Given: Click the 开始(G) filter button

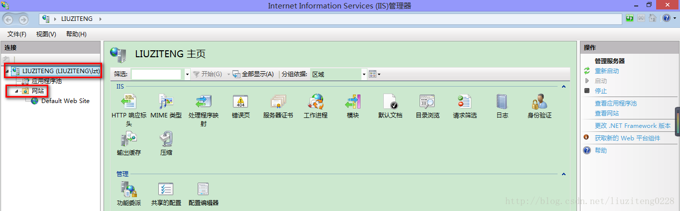Looking at the screenshot, I should [207, 74].
